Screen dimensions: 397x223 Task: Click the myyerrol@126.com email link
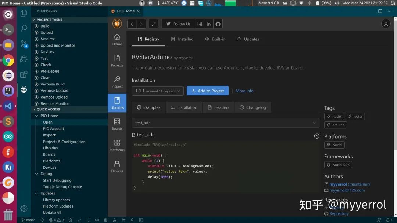pyautogui.click(x=347, y=190)
